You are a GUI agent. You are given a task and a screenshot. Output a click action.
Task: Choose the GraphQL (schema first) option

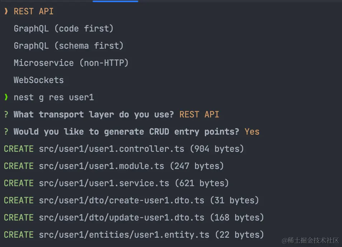[x=68, y=46]
